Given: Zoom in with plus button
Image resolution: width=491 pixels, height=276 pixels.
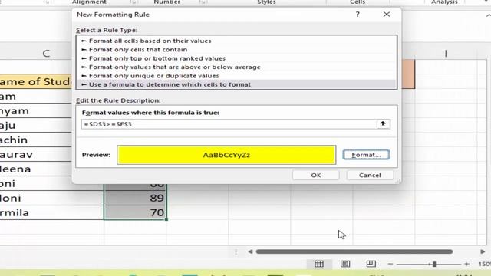Looking at the screenshot, I should tap(466, 264).
